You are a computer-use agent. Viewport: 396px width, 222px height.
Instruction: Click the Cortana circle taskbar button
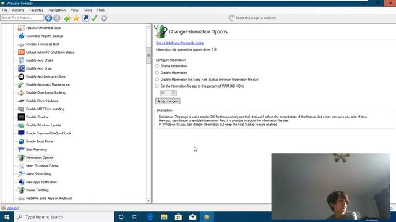point(121,216)
